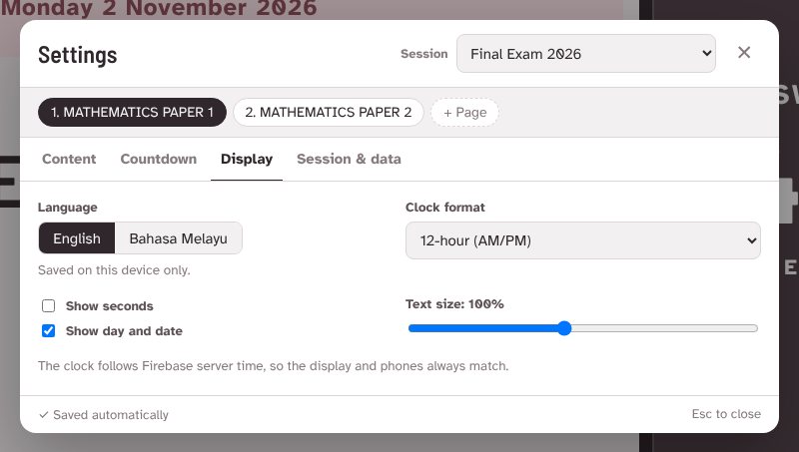Go to the Session & data tab

349,159
